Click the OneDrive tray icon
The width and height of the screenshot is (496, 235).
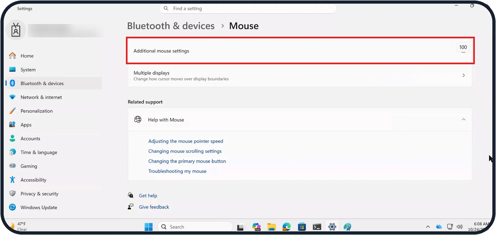(x=439, y=227)
